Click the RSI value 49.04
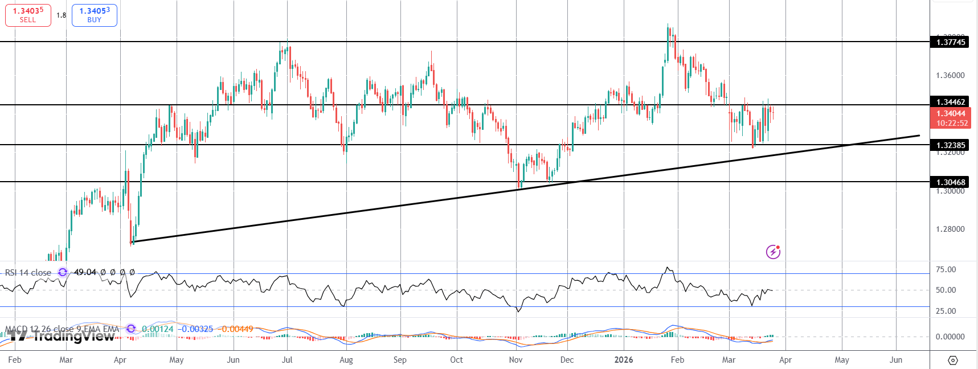 tap(85, 272)
